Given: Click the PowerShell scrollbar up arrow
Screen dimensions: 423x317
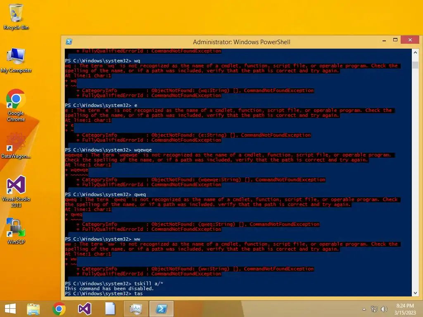Looking at the screenshot, I should (x=416, y=52).
